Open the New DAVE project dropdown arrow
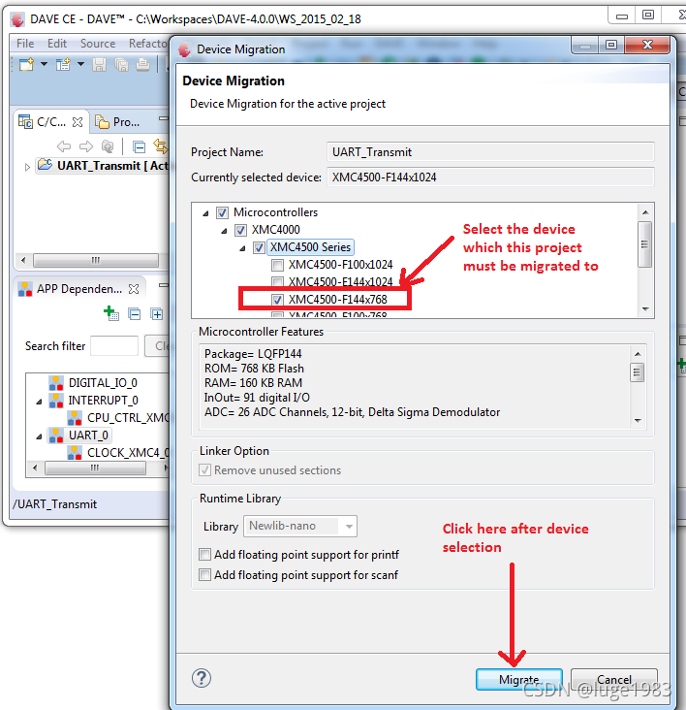Image resolution: width=686 pixels, height=710 pixels. click(80, 64)
